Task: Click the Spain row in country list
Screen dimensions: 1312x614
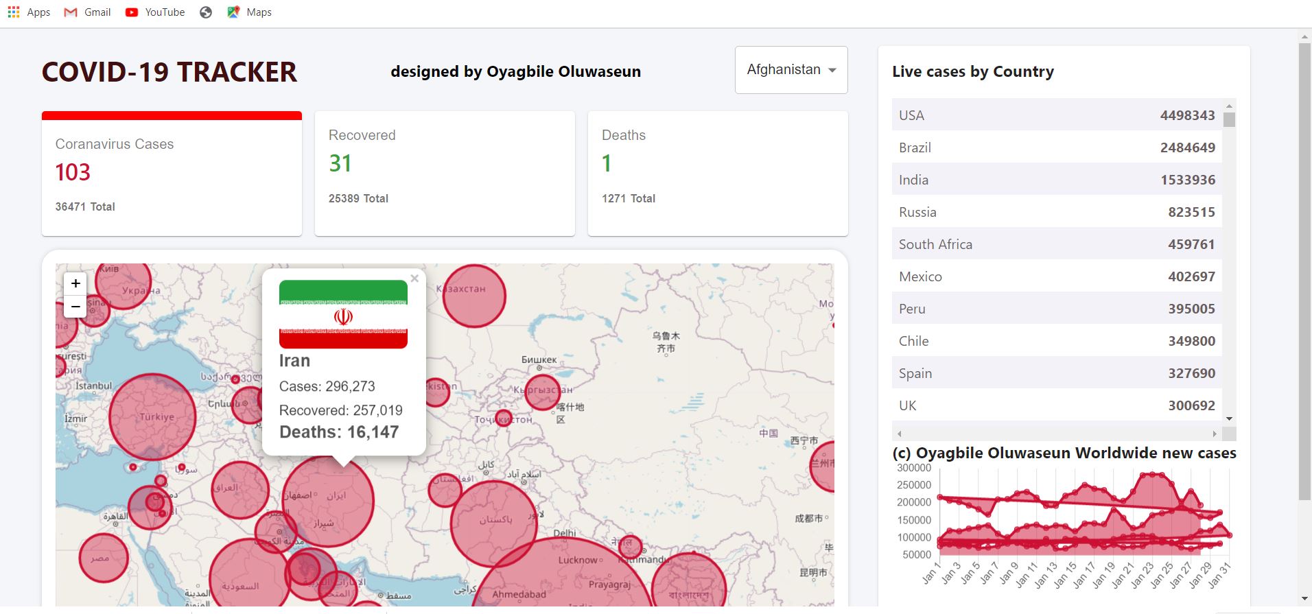Action: (x=1057, y=373)
